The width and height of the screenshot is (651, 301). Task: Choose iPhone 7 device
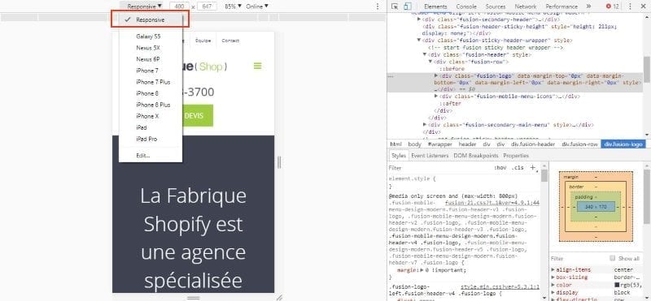pyautogui.click(x=151, y=71)
